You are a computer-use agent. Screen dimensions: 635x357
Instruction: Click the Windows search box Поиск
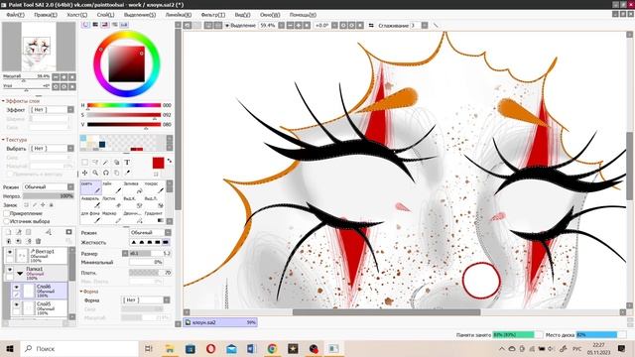(x=79, y=348)
